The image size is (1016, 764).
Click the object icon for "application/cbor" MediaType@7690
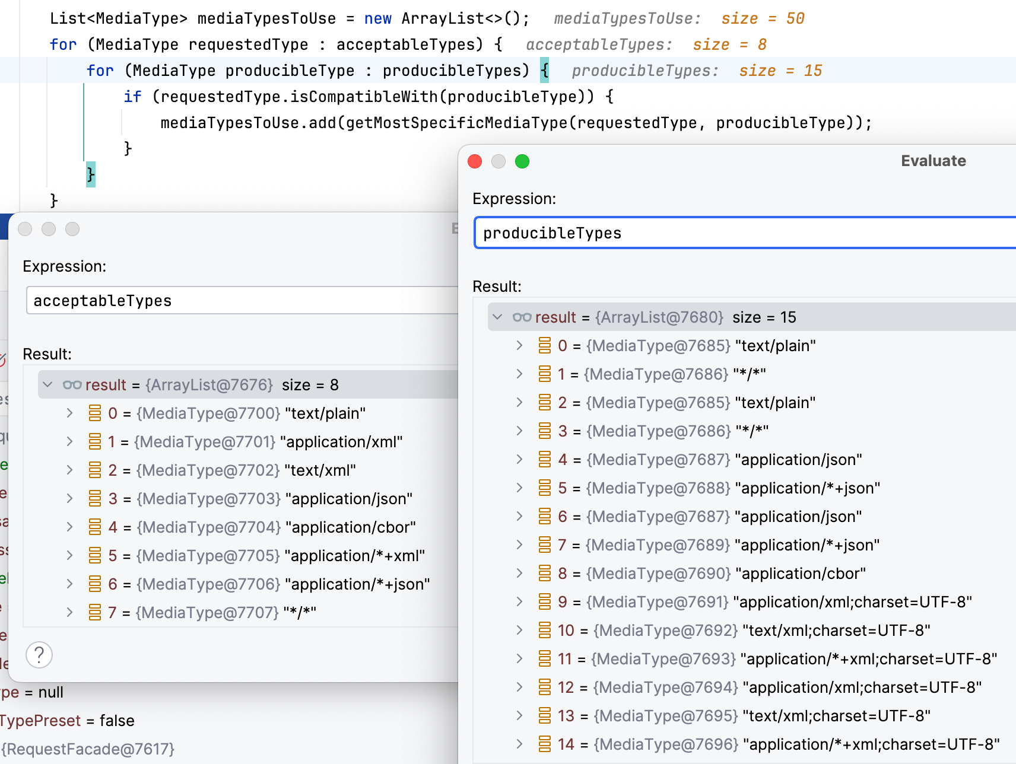point(544,574)
